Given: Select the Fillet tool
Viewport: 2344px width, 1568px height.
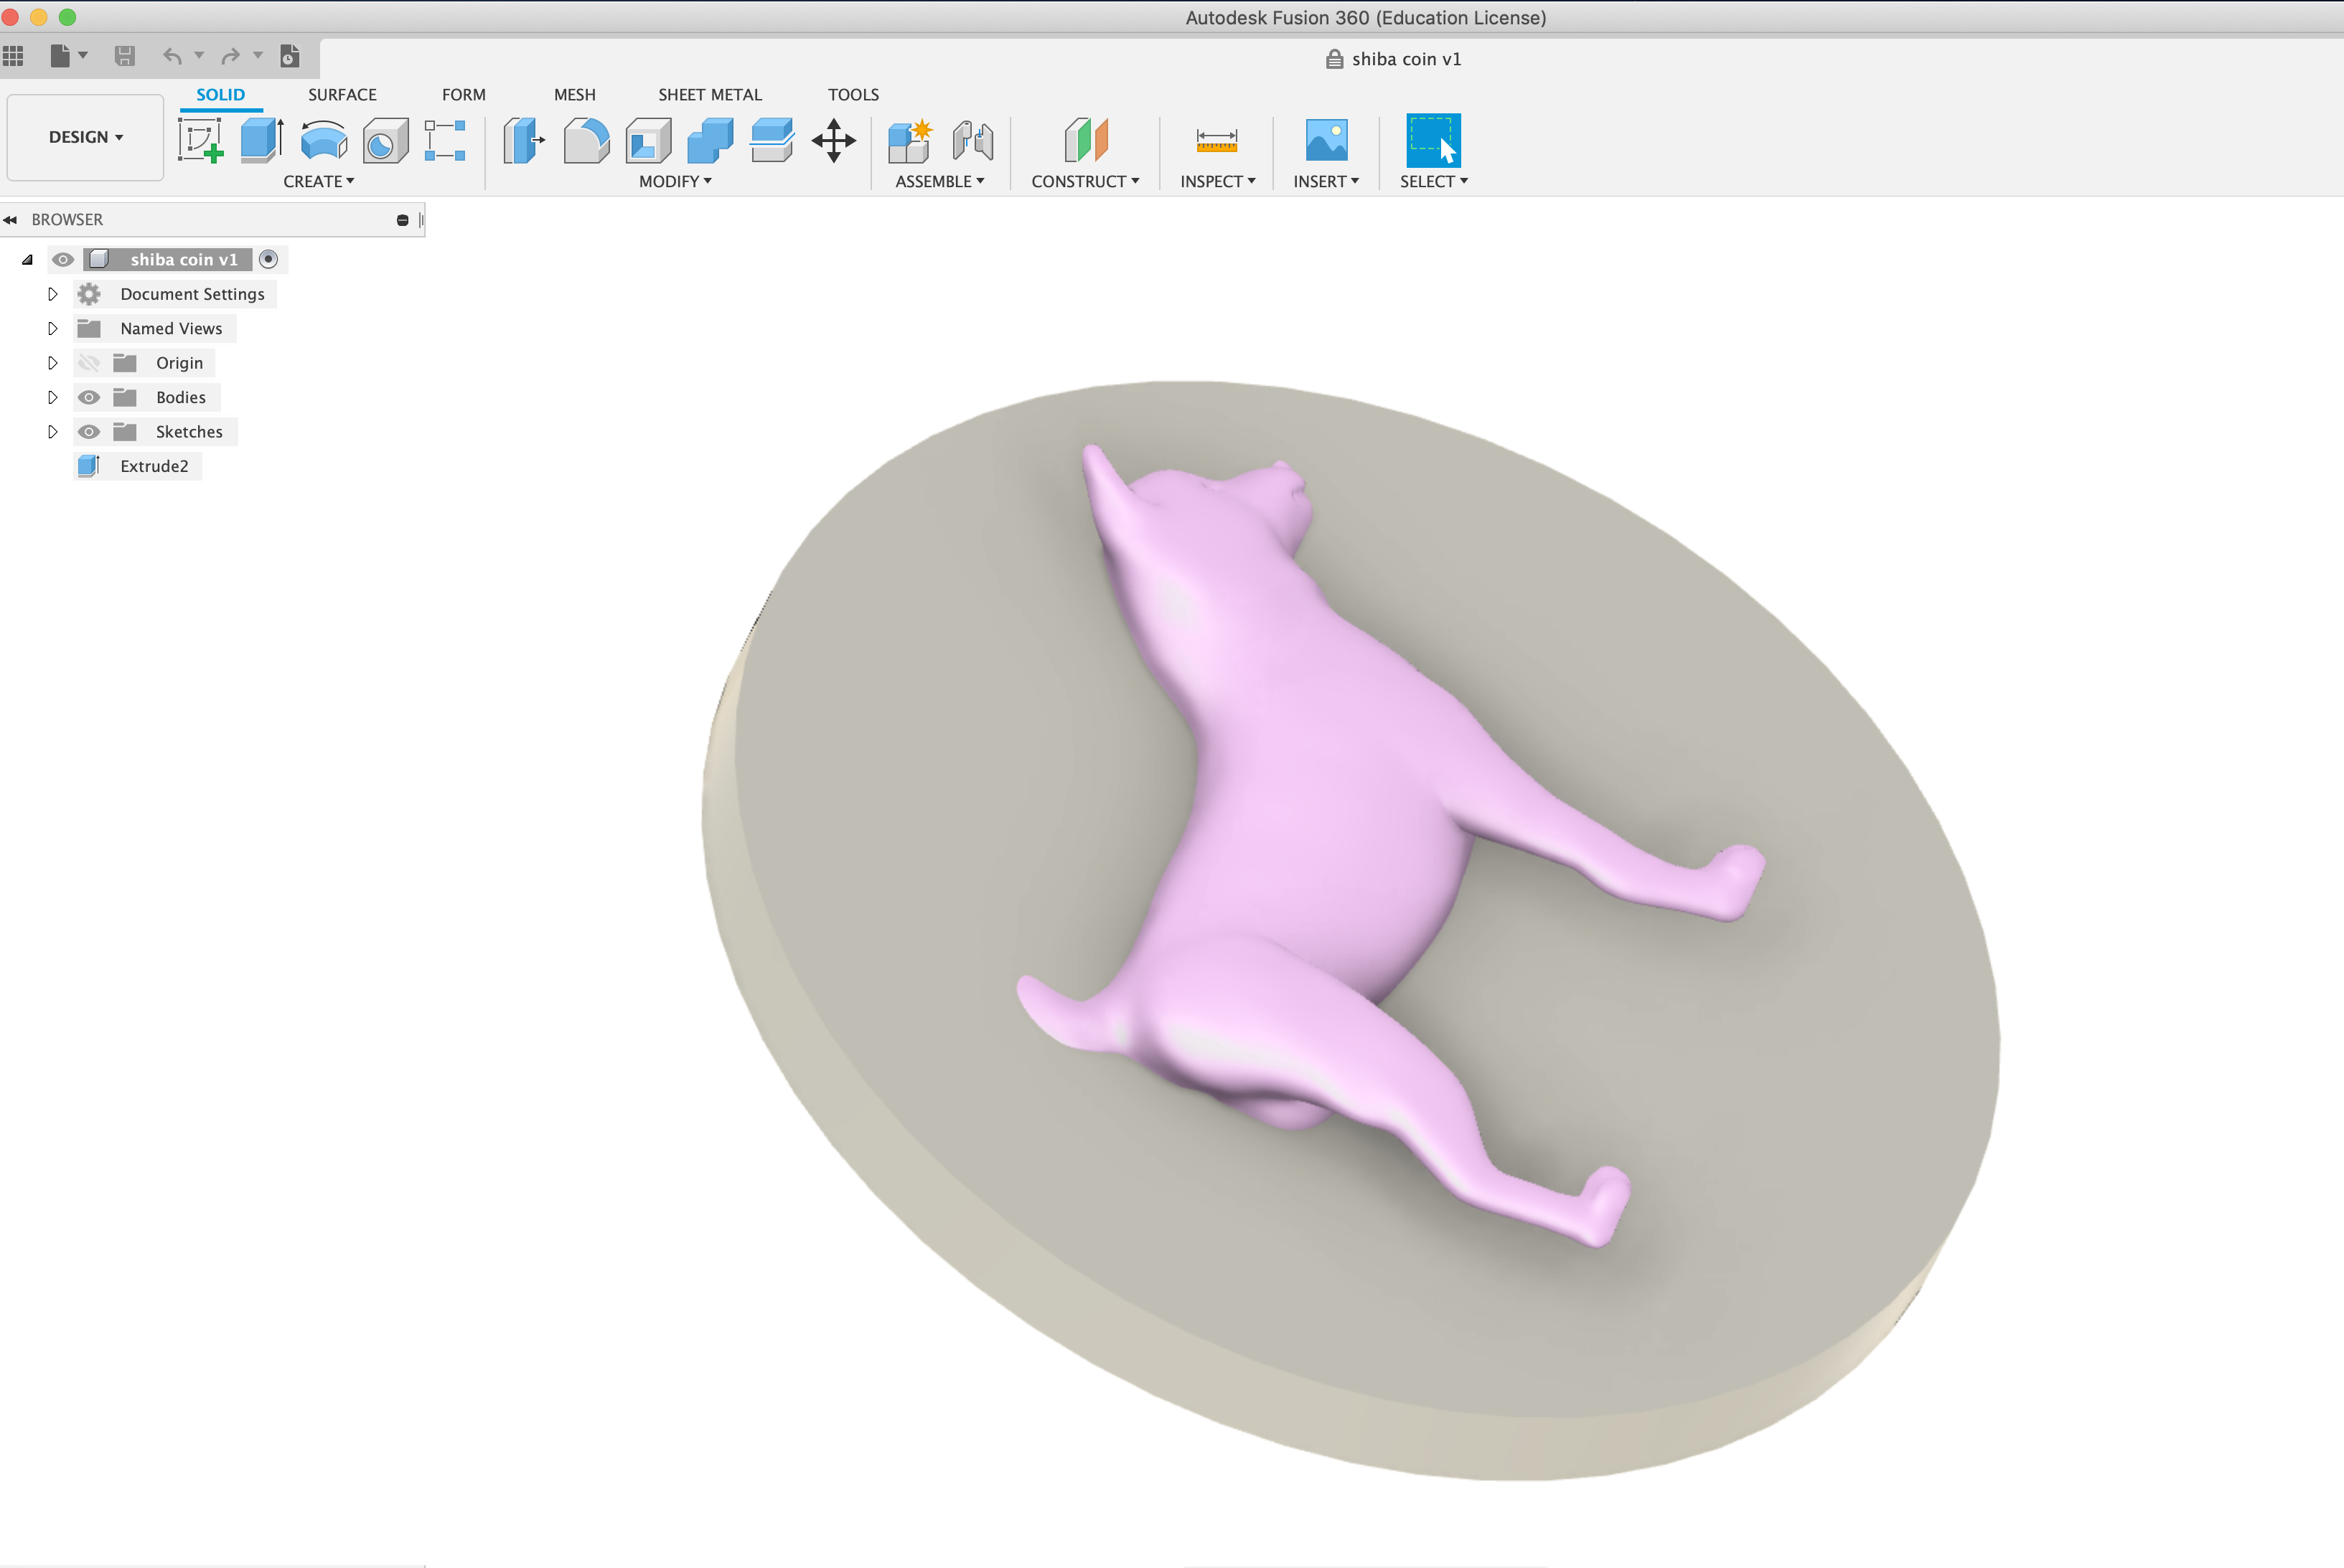Looking at the screenshot, I should pos(586,140).
